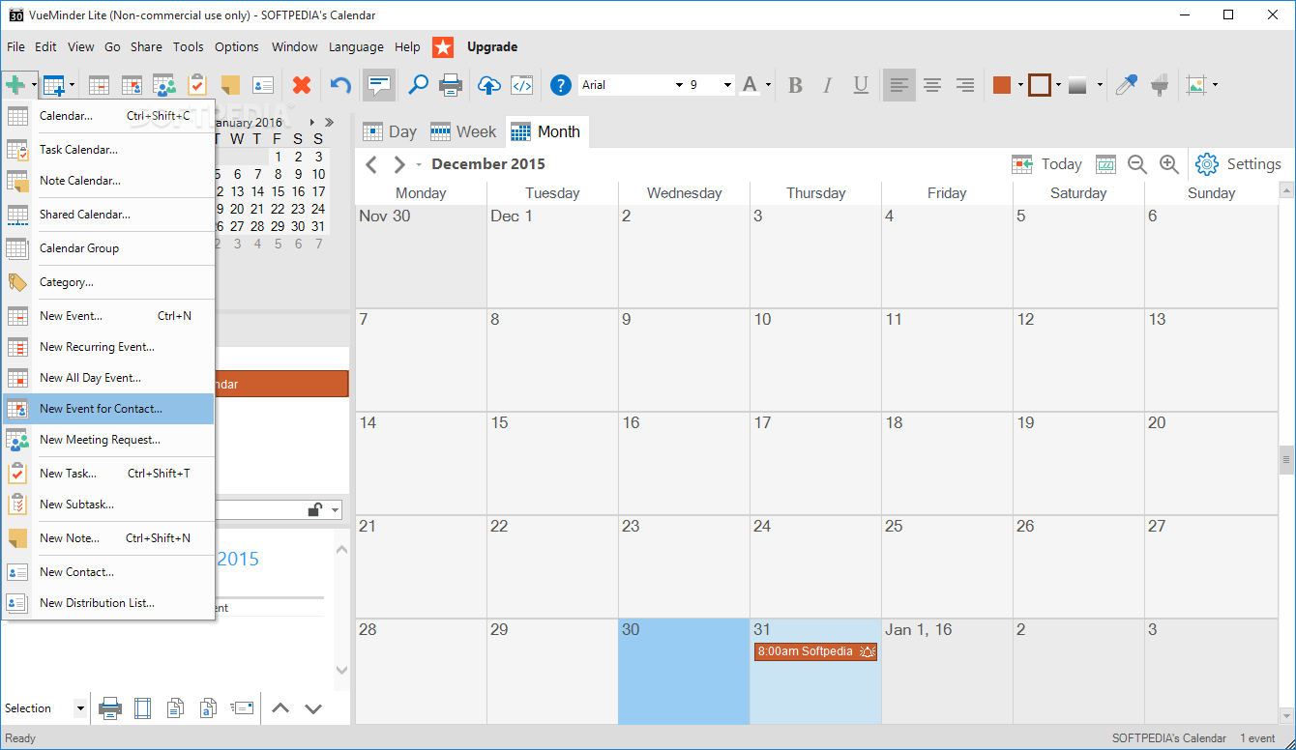Open the small dropdown before December 2015
Screen dimensions: 1296x750
419,165
